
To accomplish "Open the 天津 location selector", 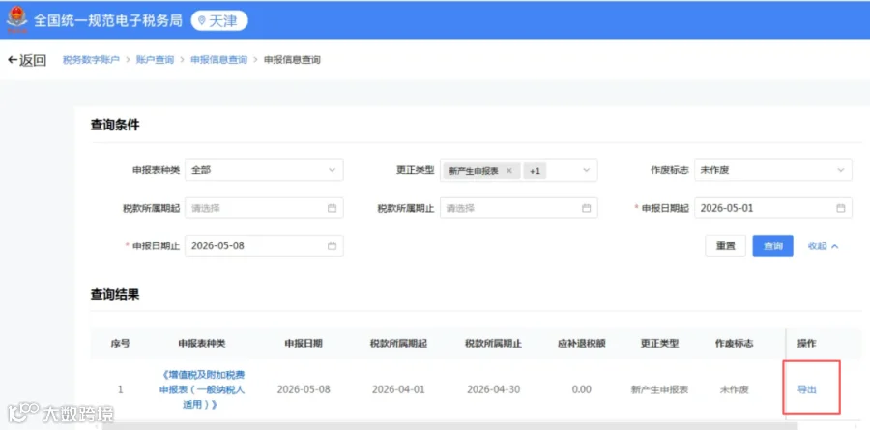I will [x=219, y=21].
